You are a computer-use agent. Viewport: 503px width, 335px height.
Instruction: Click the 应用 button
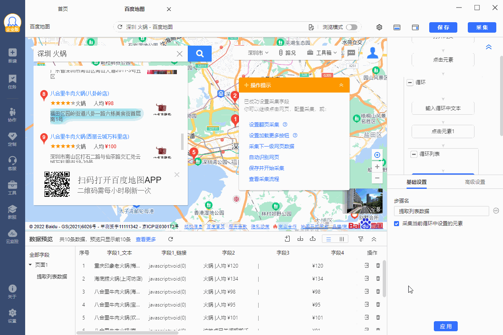pyautogui.click(x=446, y=326)
